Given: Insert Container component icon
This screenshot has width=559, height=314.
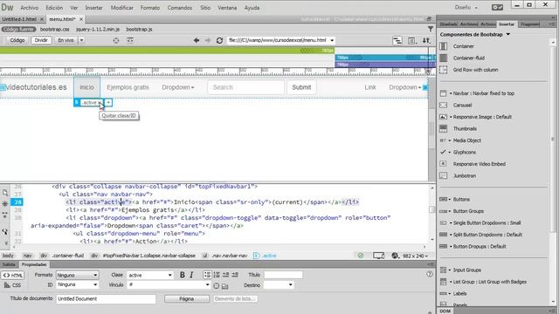Looking at the screenshot, I should click(x=444, y=46).
